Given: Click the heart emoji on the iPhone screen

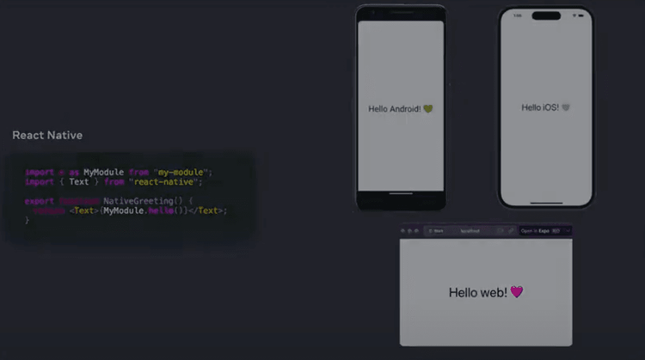Looking at the screenshot, I should tap(566, 107).
